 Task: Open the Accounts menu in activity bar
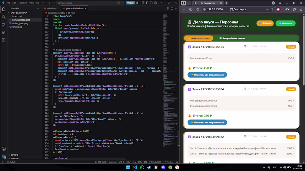click(x=4, y=149)
